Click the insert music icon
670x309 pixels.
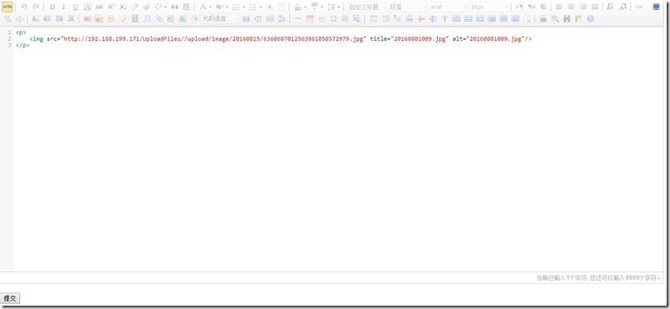[x=147, y=18]
